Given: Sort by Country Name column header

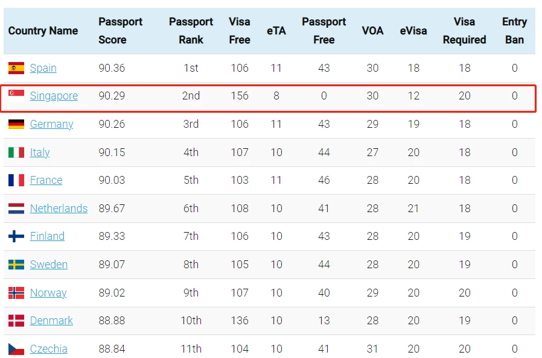Looking at the screenshot, I should [x=43, y=31].
